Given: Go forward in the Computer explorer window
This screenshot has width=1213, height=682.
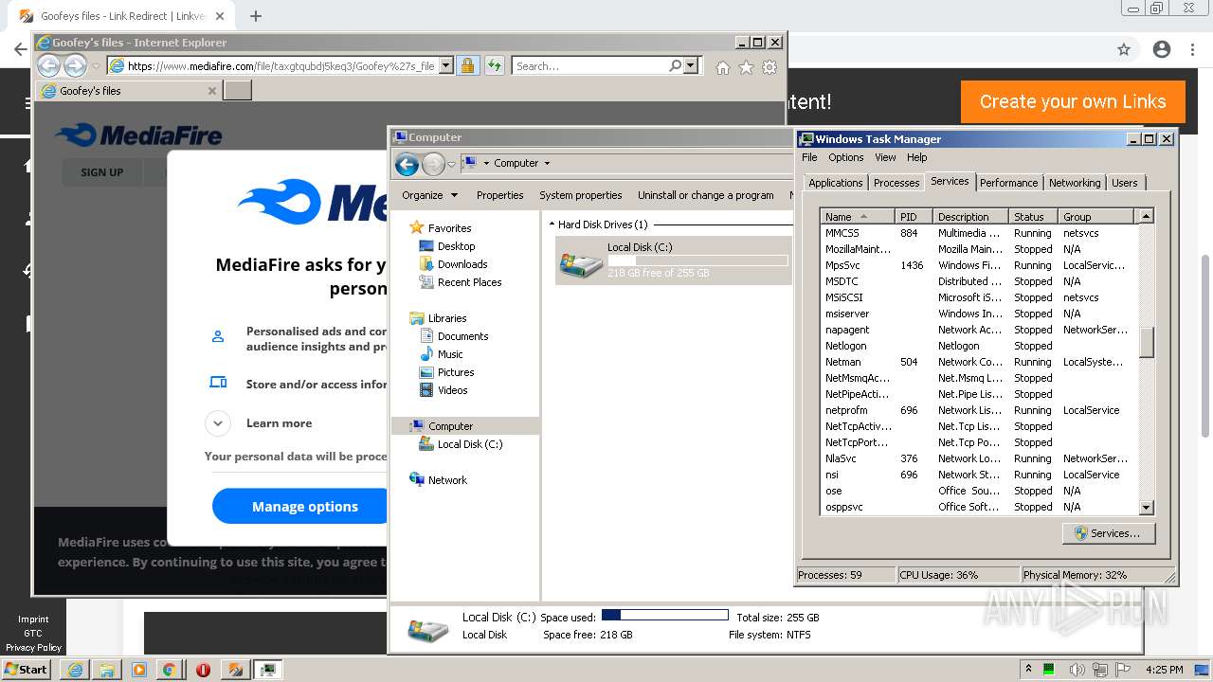Looking at the screenshot, I should (433, 165).
